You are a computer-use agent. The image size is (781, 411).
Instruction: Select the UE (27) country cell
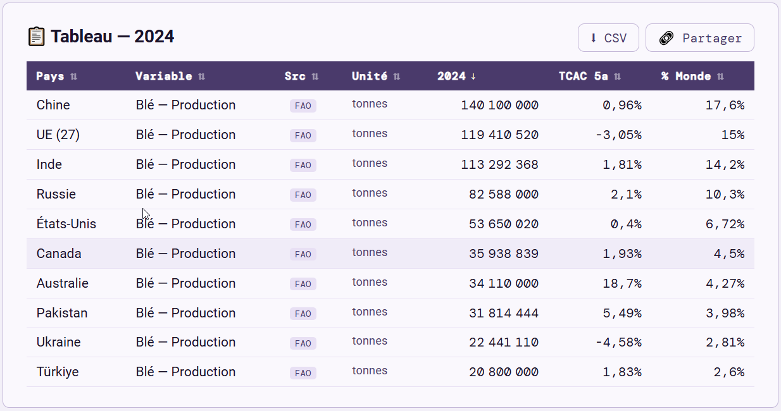[x=58, y=135]
